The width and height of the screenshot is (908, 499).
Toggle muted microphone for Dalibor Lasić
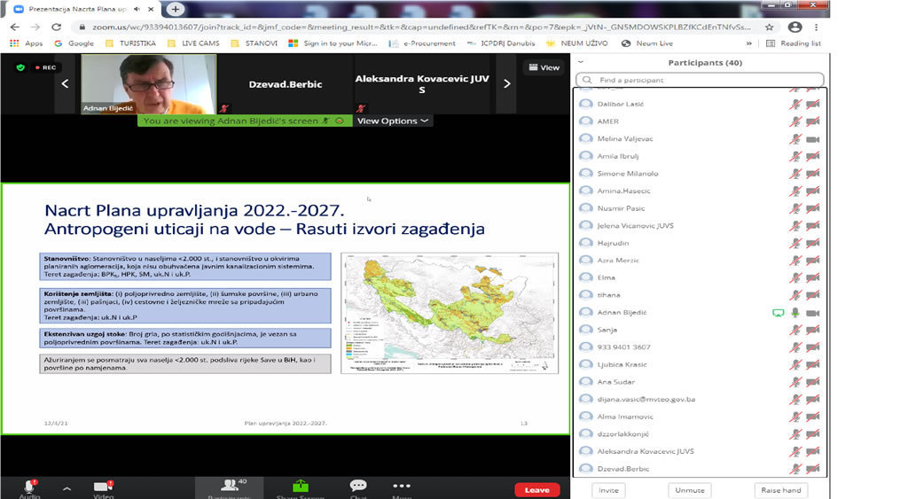795,104
